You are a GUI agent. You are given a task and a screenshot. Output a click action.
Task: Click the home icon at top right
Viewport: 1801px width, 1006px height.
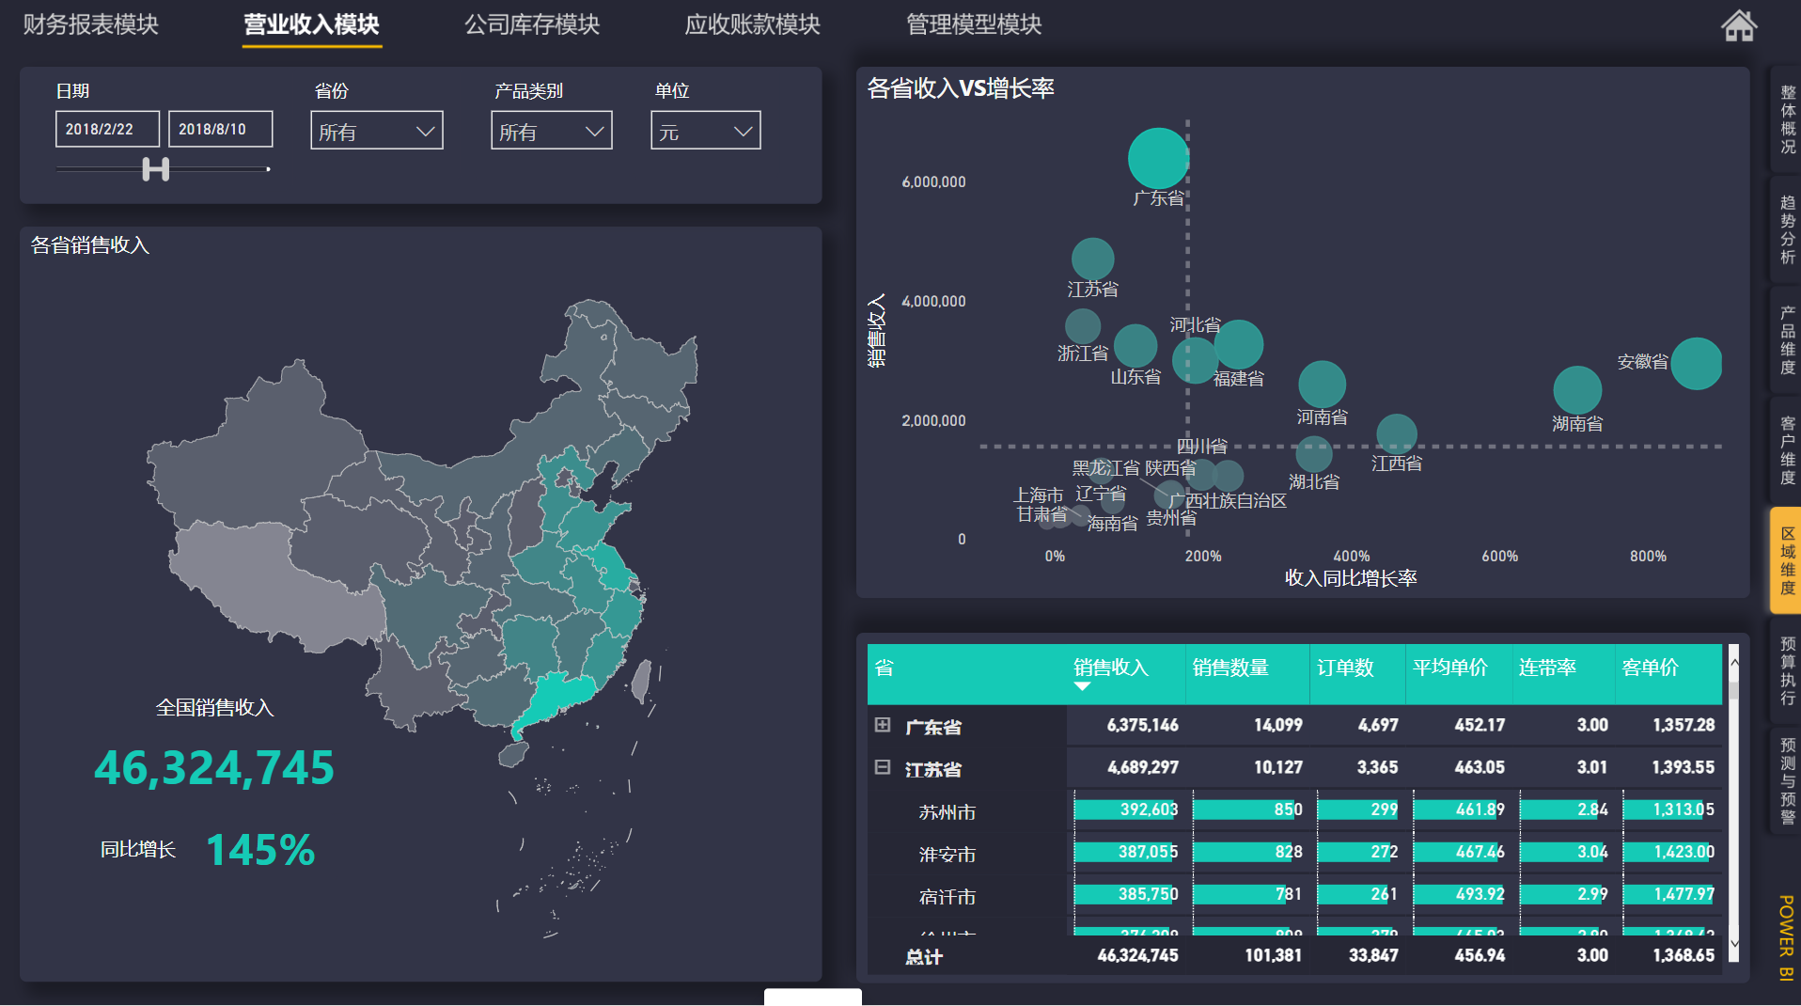pyautogui.click(x=1737, y=25)
